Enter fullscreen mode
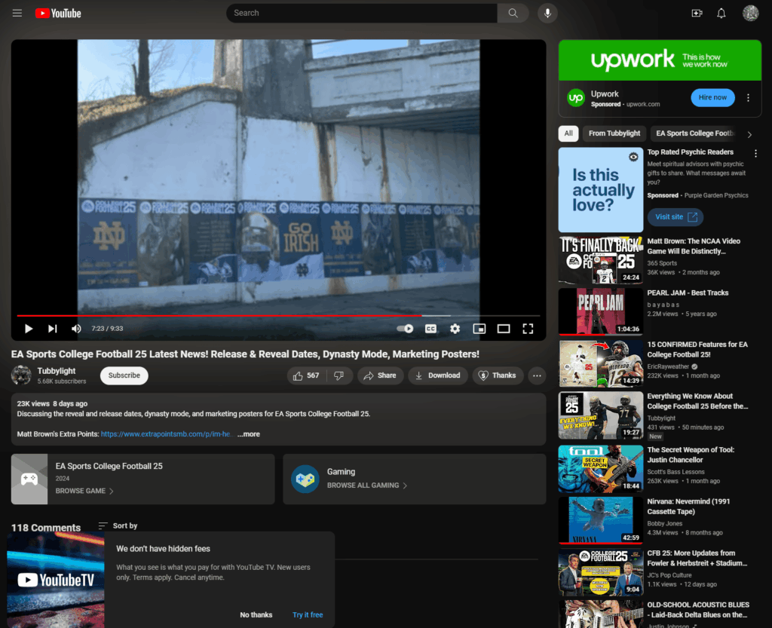Screen dimensions: 772x628 [528, 329]
